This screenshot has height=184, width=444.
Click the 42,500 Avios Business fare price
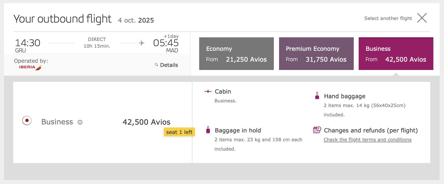(x=146, y=122)
